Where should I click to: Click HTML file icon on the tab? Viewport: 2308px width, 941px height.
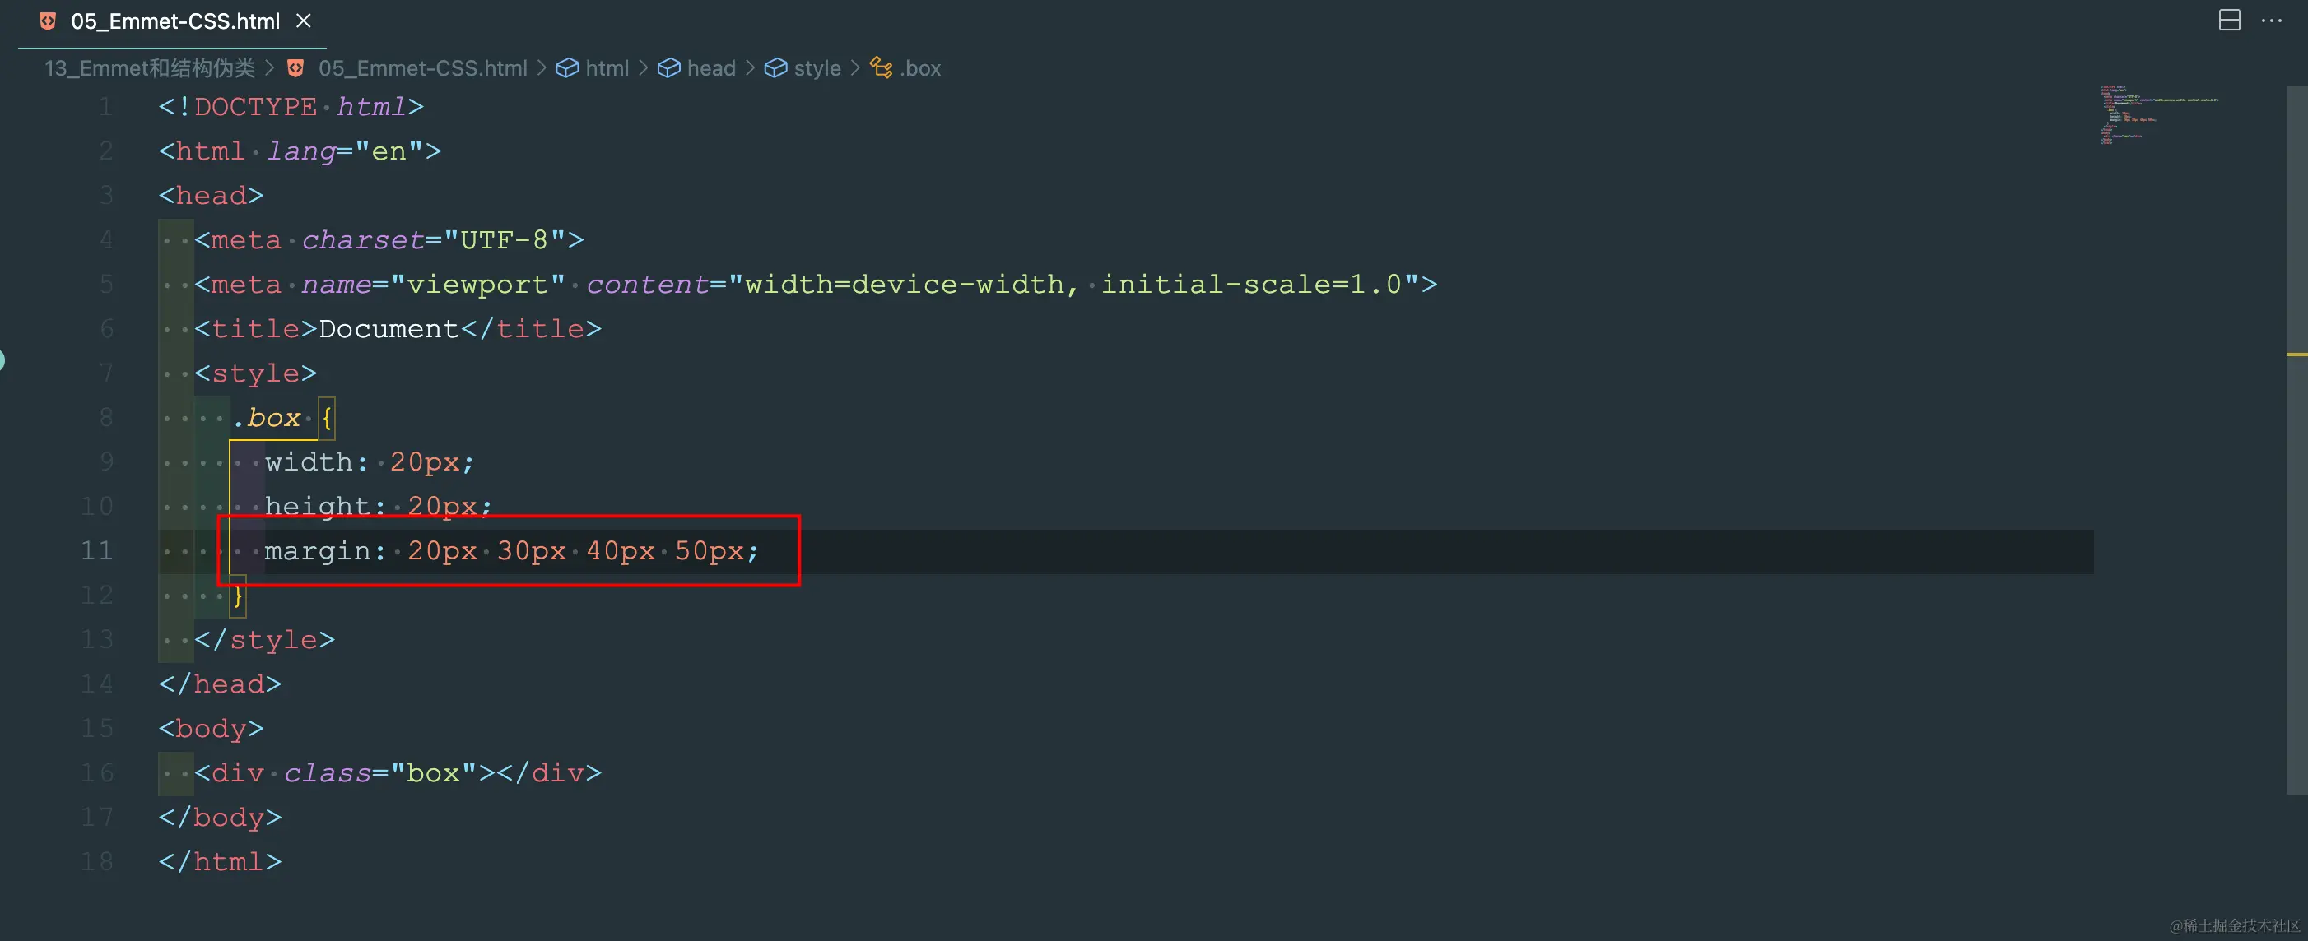pyautogui.click(x=48, y=21)
